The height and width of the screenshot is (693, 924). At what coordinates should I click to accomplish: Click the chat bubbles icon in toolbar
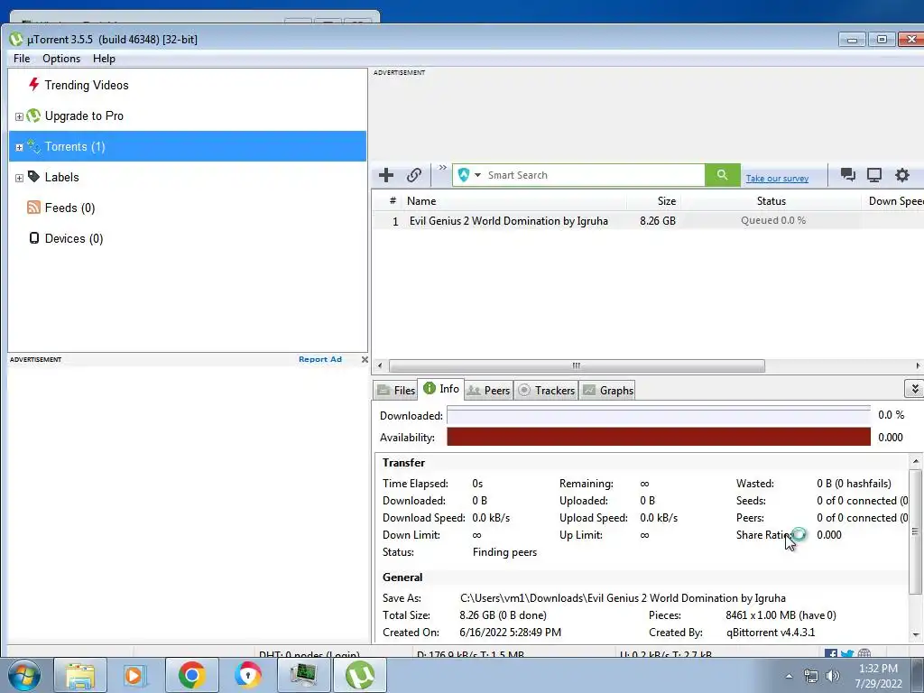[x=847, y=175]
